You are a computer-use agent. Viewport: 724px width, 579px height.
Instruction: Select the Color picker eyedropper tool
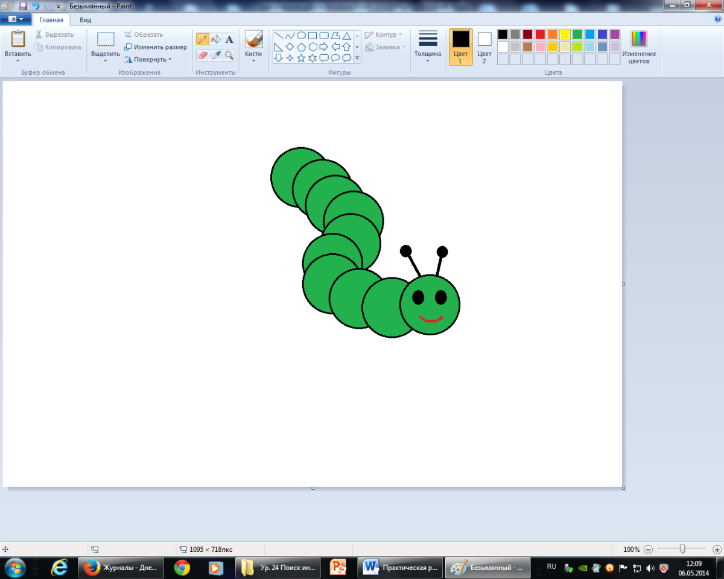click(x=216, y=55)
